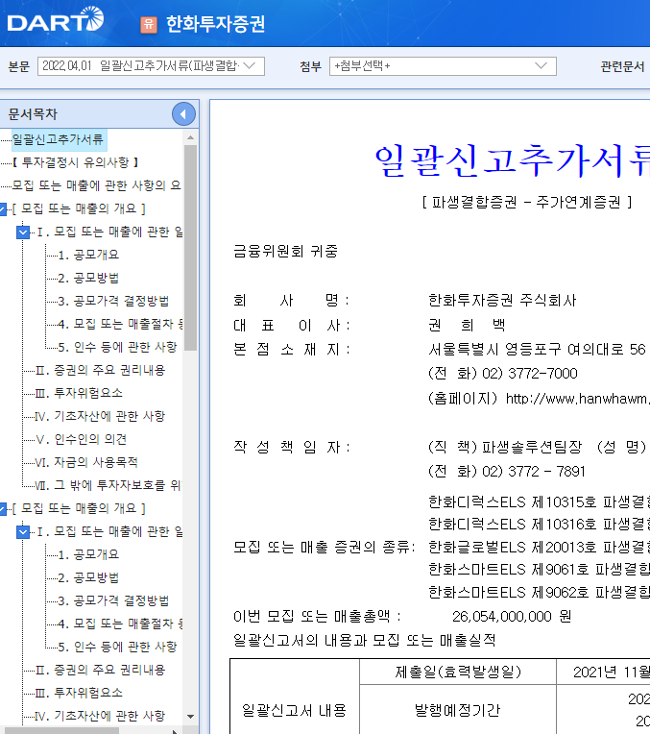Click phone number 02) 3772-7000
The height and width of the screenshot is (734, 650).
(530, 373)
